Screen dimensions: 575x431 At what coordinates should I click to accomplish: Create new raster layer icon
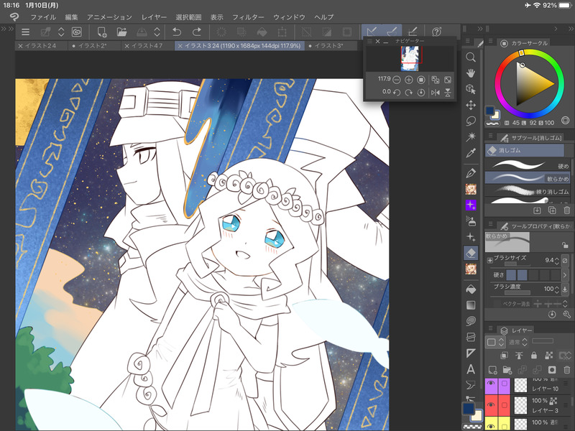coord(492,369)
